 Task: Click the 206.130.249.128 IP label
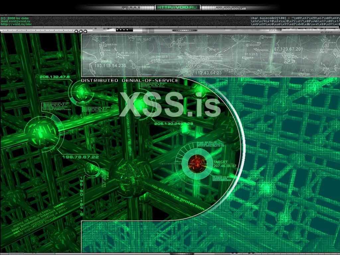(x=173, y=124)
